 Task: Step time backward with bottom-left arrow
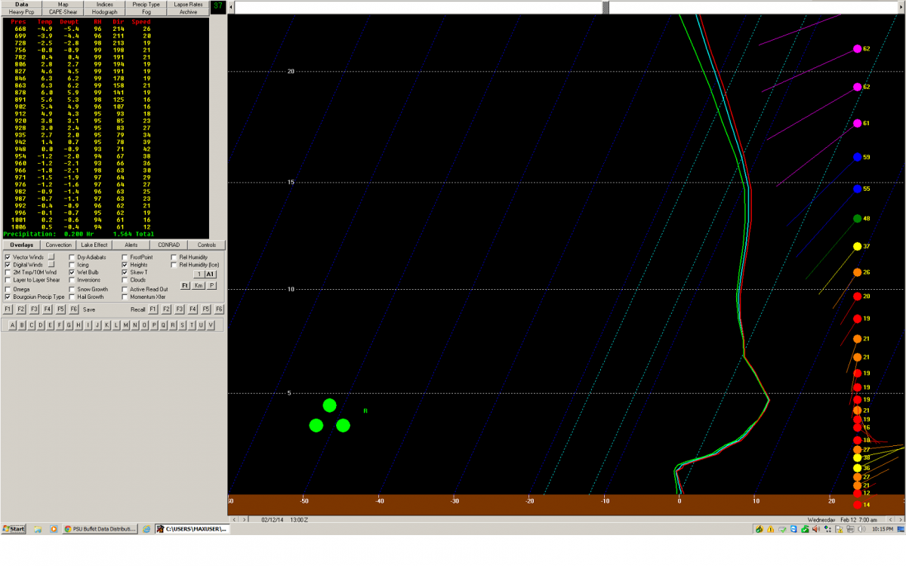(x=234, y=520)
